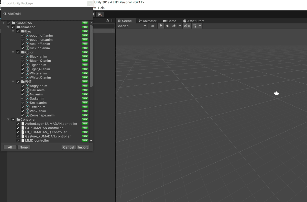Click the Bag folder icon
Image resolution: width=307 pixels, height=202 pixels.
tap(23, 31)
